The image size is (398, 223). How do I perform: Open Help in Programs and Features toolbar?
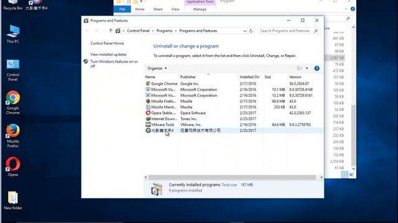317,68
